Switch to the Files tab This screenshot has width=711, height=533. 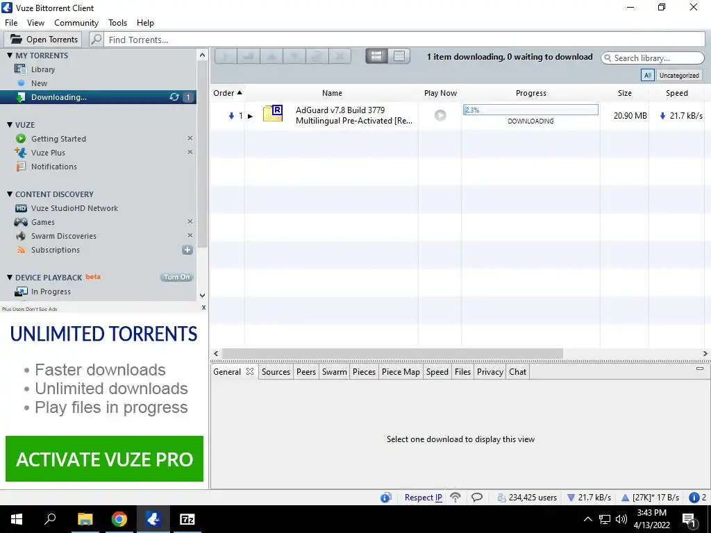coord(462,372)
